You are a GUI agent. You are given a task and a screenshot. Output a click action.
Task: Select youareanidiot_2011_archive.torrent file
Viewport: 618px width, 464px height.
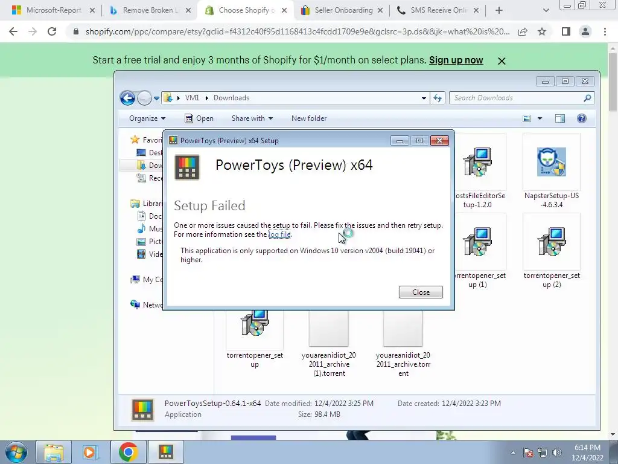(x=403, y=344)
